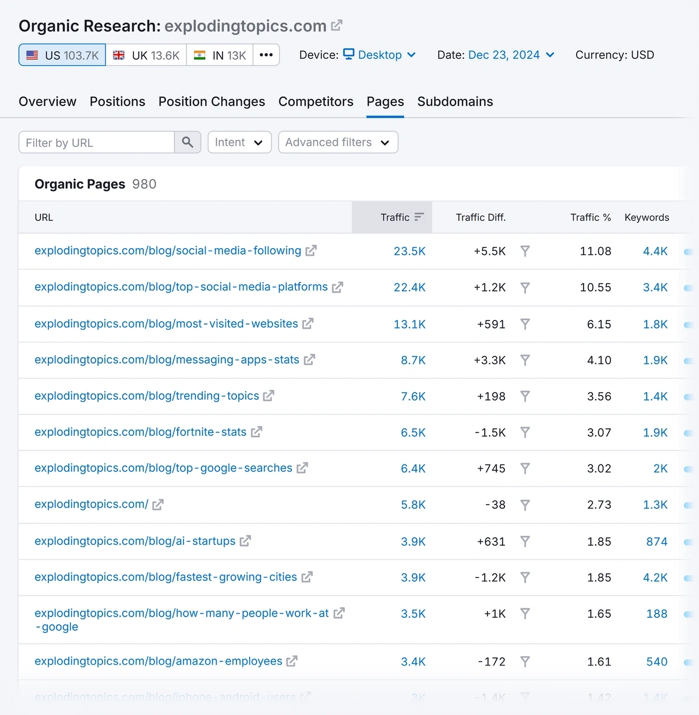Image resolution: width=699 pixels, height=715 pixels.
Task: Select the IN 13K country toggle
Action: coord(219,55)
